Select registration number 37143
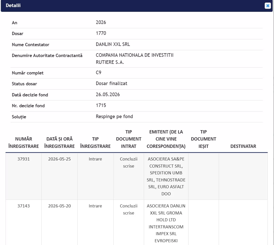Image resolution: width=274 pixels, height=245 pixels. pyautogui.click(x=24, y=206)
